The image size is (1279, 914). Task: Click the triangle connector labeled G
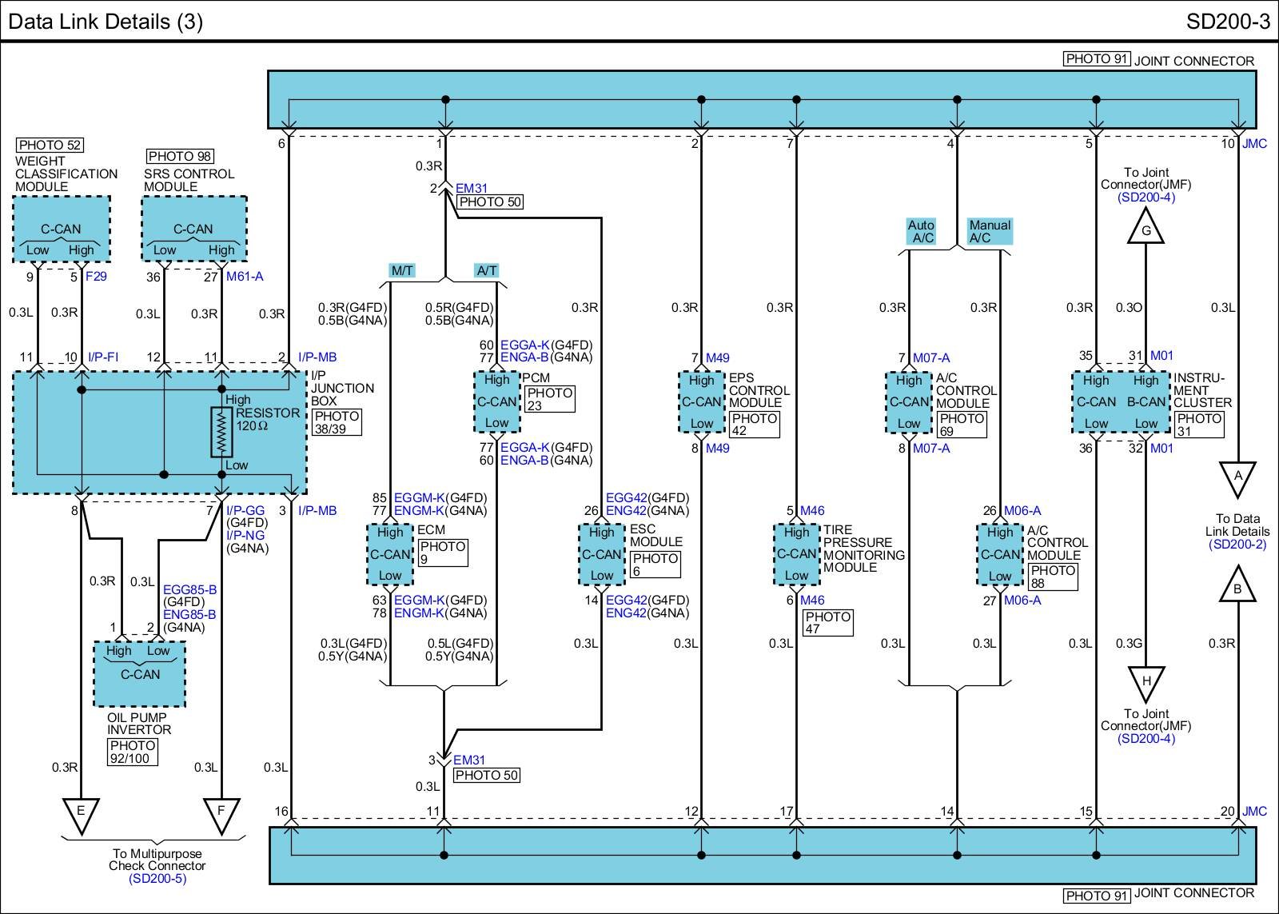click(x=1146, y=228)
